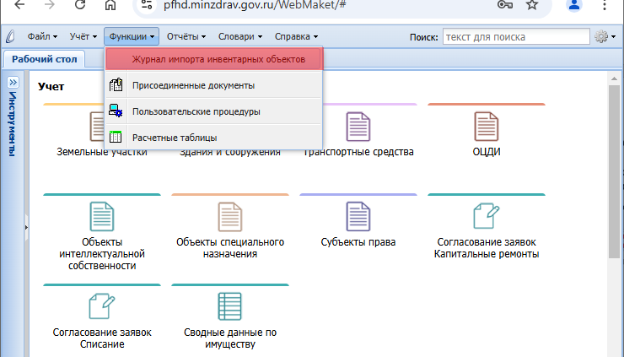
Task: Click the Пользовательские процедуры computer icon
Action: tap(116, 111)
